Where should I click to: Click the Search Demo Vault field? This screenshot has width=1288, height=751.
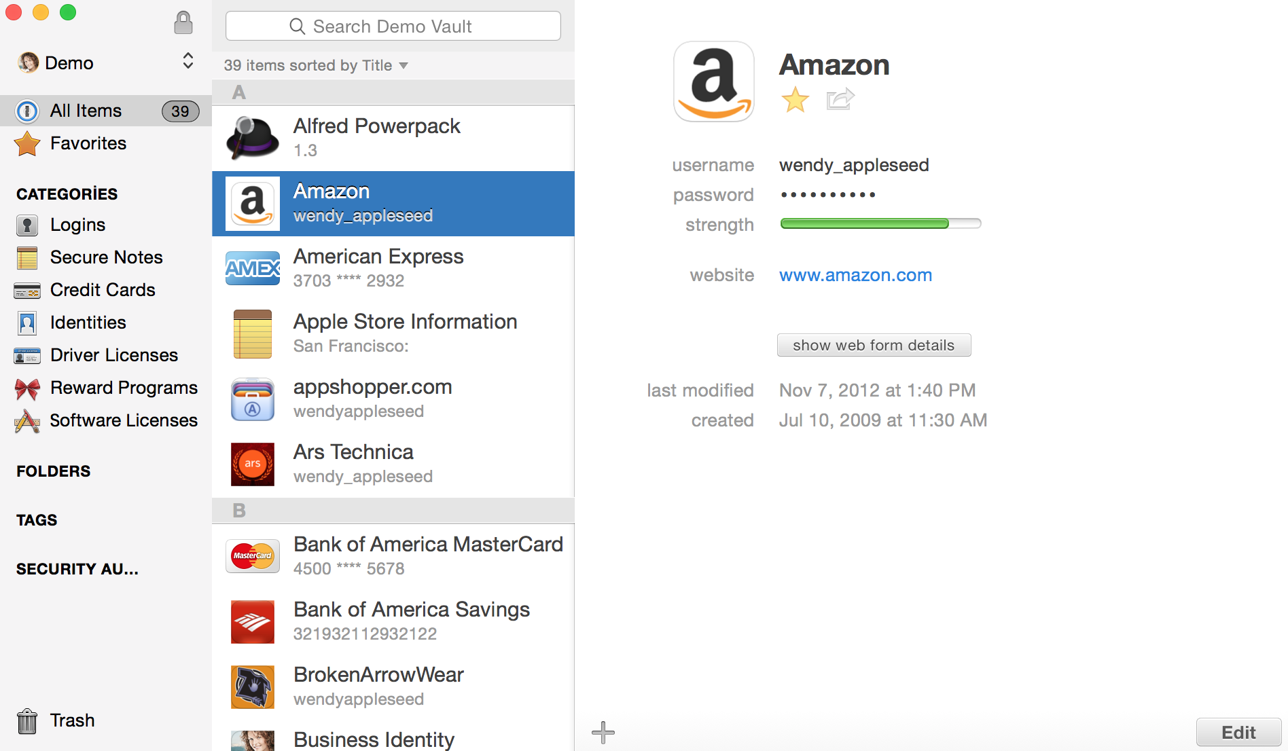(393, 26)
